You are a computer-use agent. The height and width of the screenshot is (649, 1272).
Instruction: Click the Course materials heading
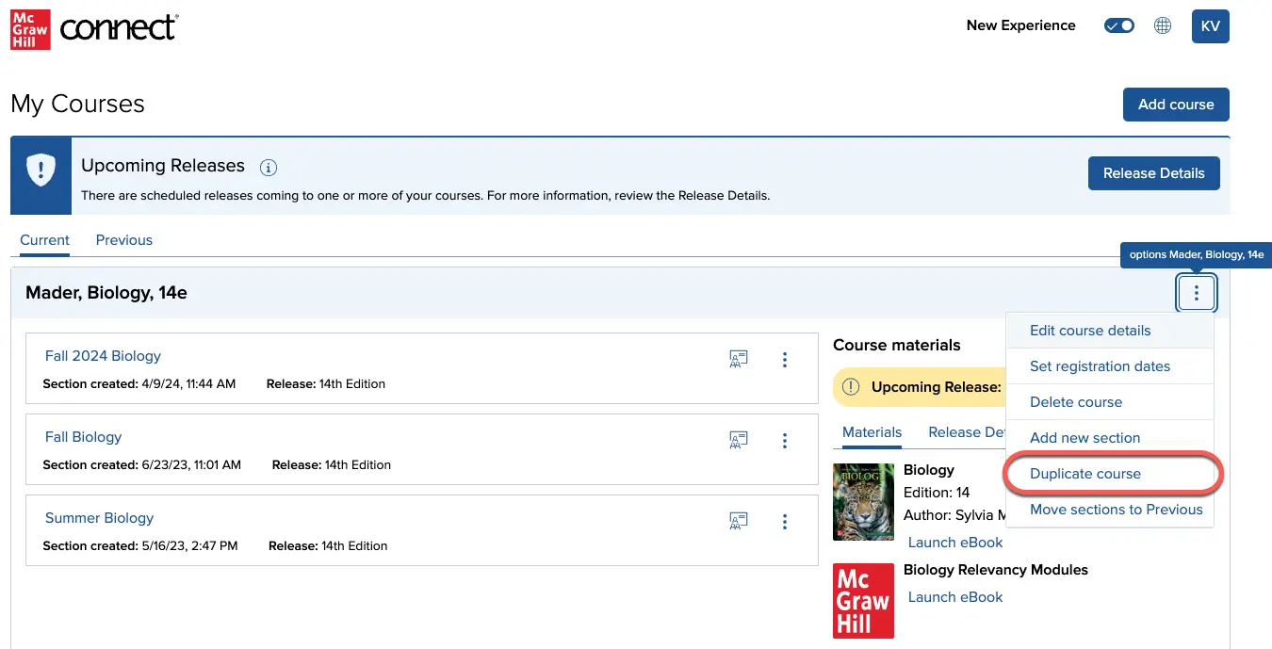896,346
